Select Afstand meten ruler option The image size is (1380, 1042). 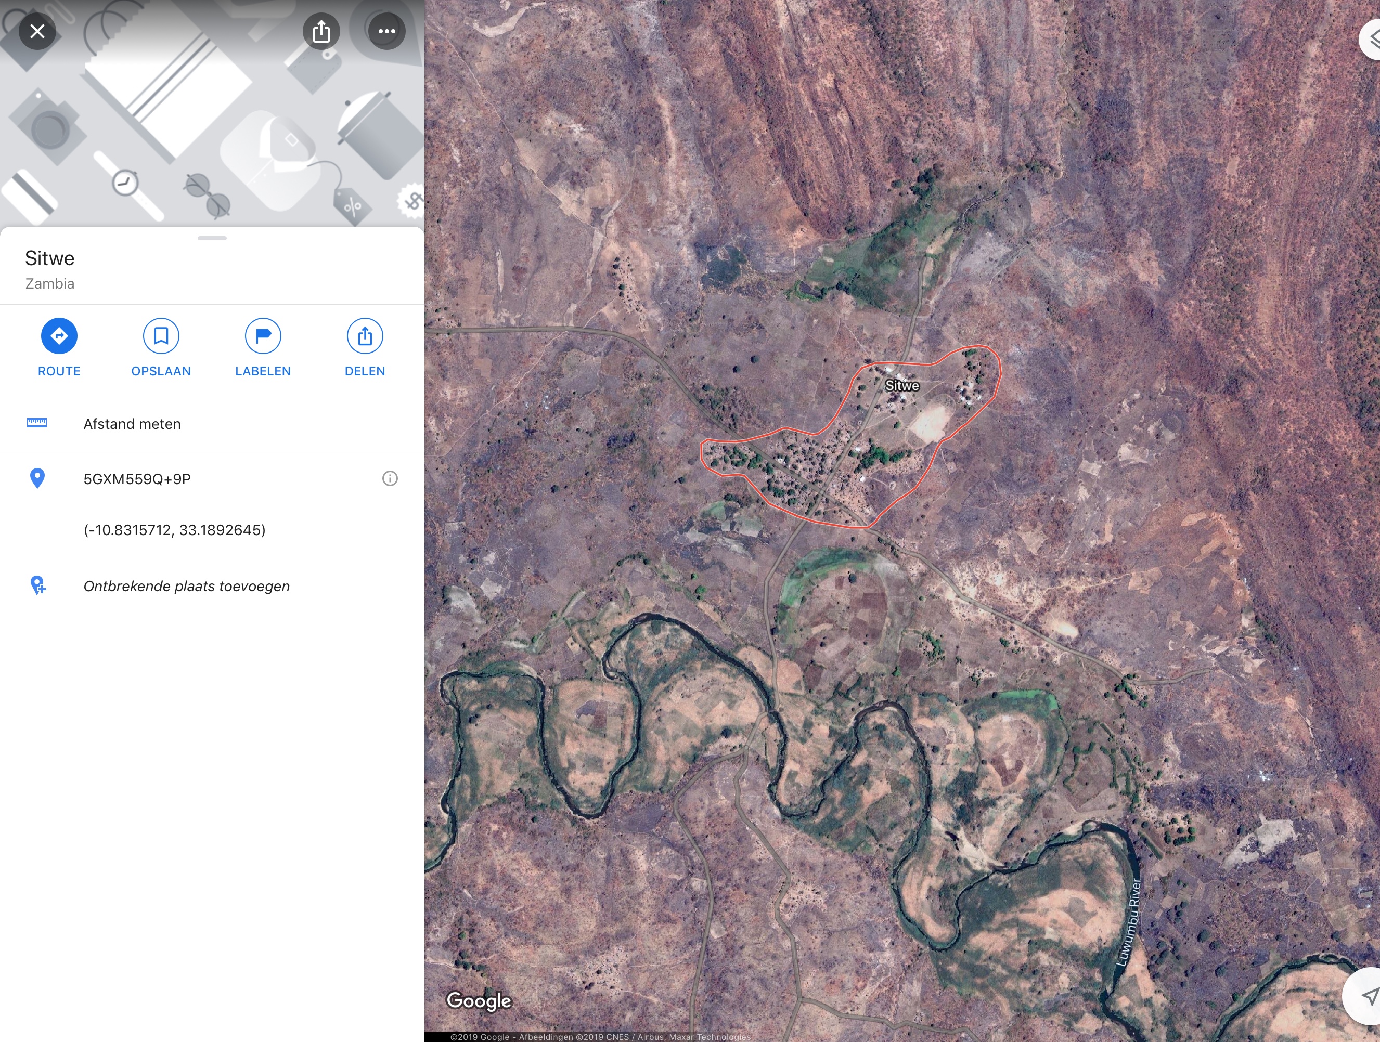point(132,424)
